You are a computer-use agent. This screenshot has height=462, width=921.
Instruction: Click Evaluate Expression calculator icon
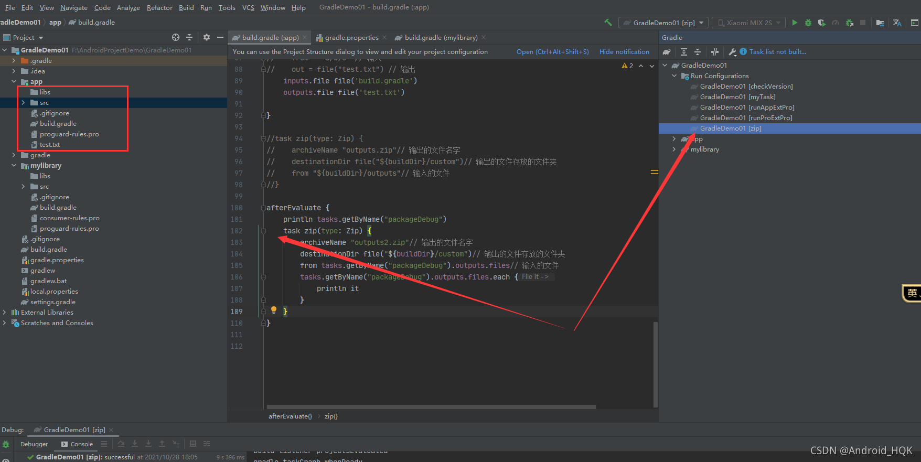[x=193, y=444]
